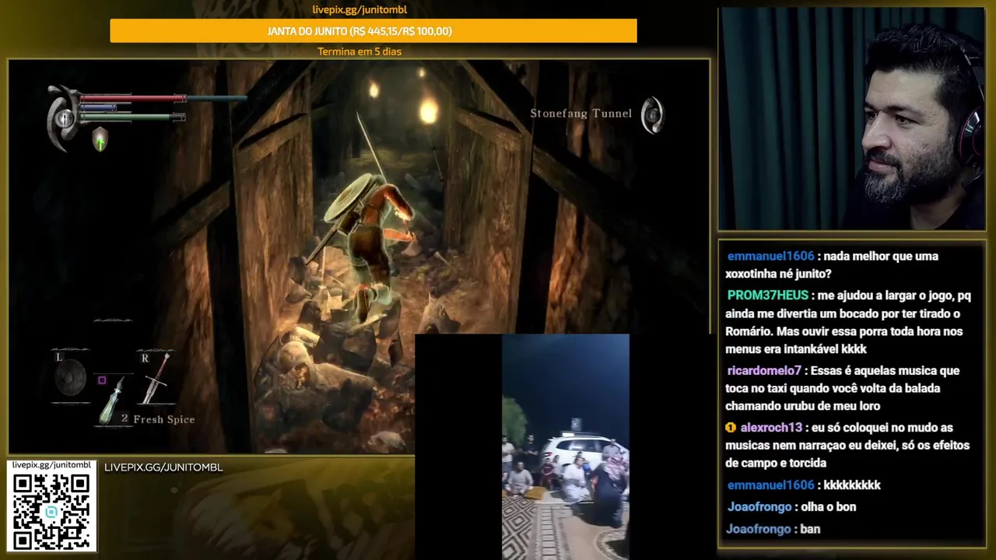Click the 'Fresh Spice' item label
Image resolution: width=996 pixels, height=560 pixels.
tap(164, 419)
